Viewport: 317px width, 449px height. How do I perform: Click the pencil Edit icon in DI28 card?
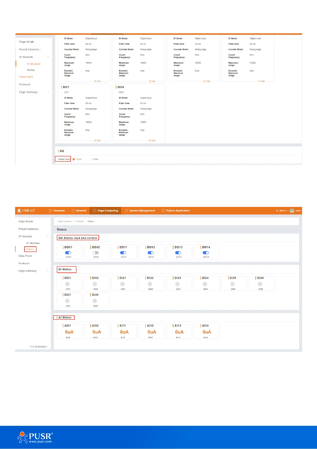(150, 141)
